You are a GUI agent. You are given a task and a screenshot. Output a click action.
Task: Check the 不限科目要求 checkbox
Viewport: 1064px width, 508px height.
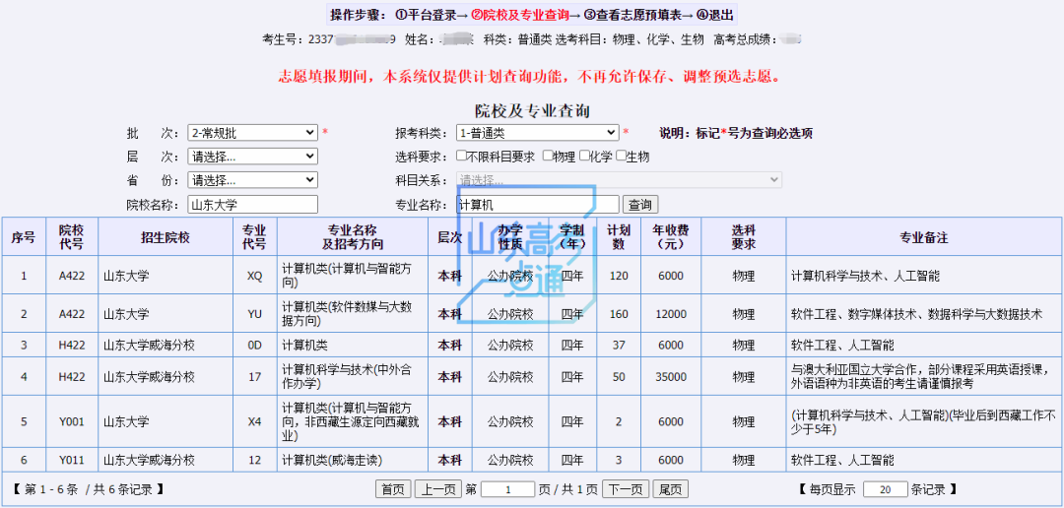coord(461,157)
